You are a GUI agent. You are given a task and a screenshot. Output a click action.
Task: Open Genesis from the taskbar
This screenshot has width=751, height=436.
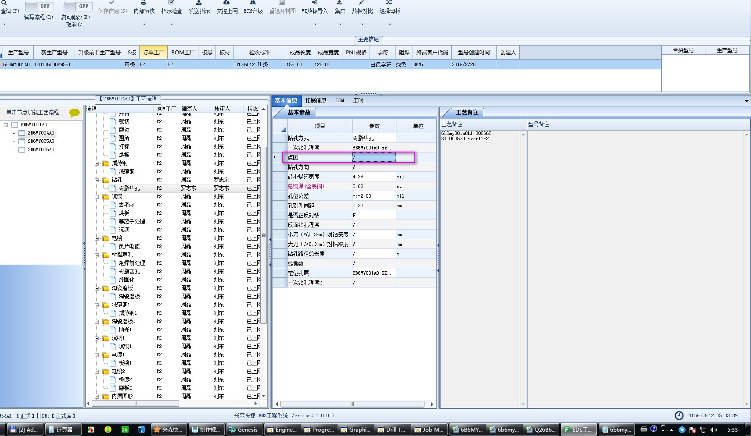244,429
